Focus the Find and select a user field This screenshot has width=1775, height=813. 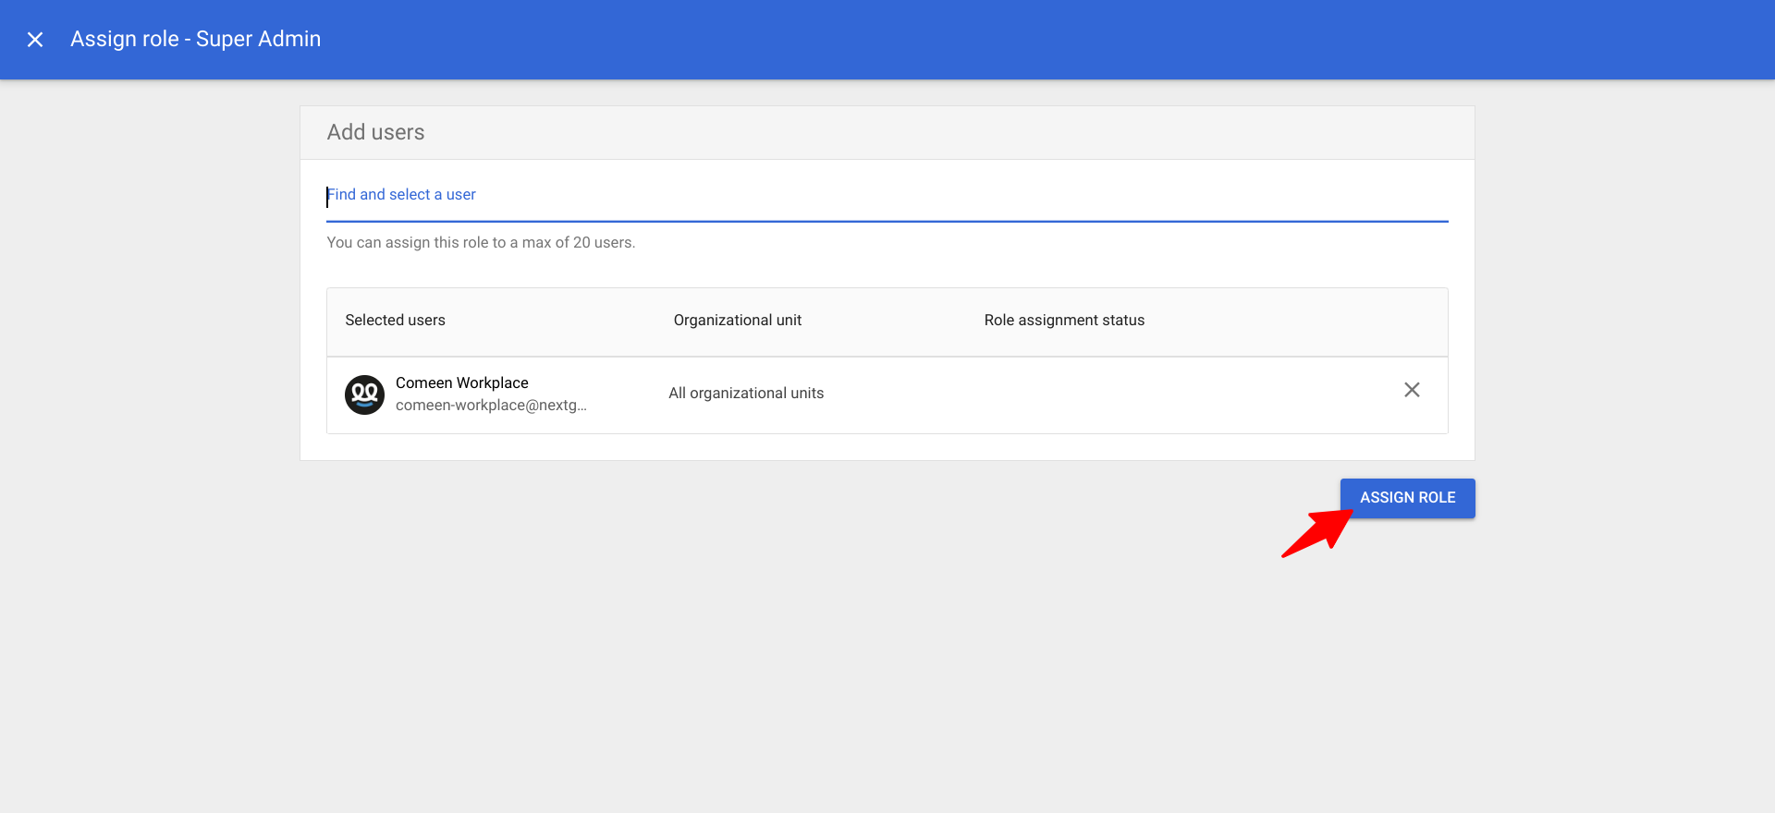[x=887, y=195]
